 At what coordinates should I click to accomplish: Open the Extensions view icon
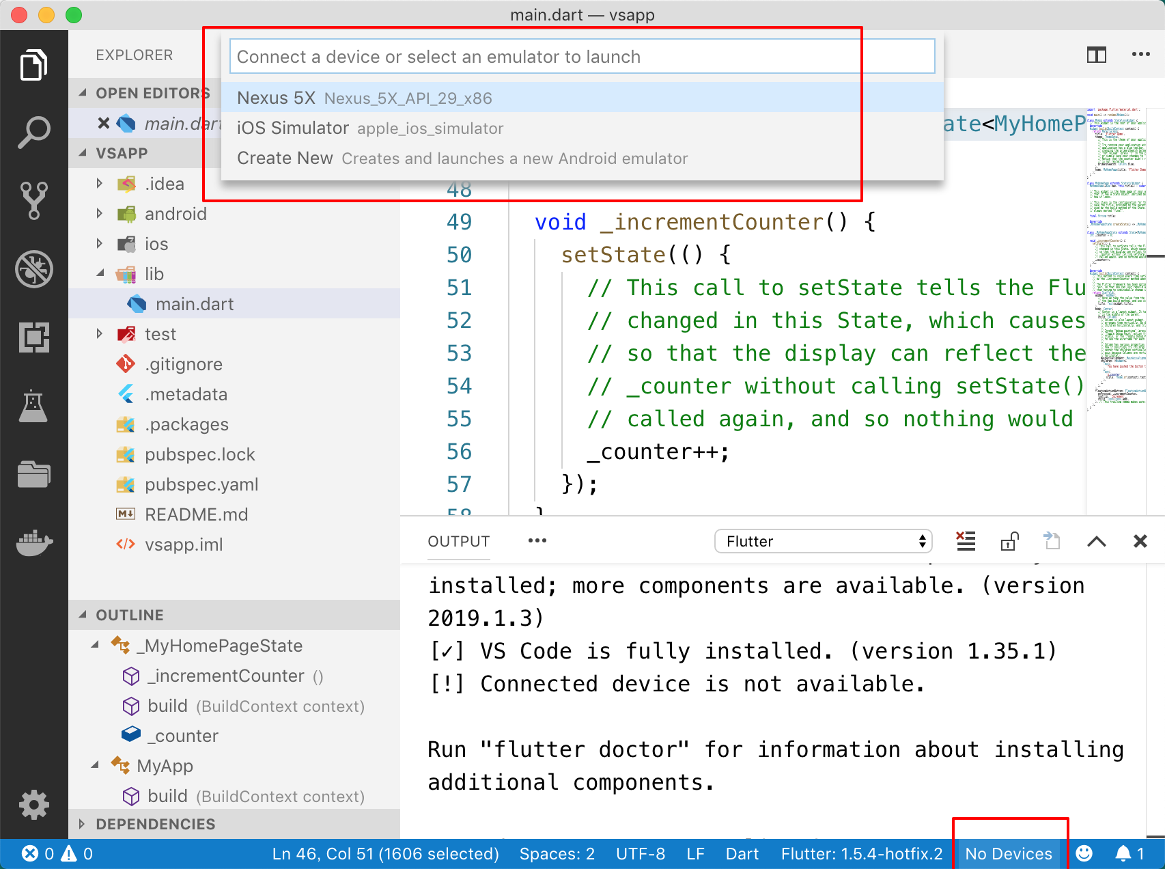pos(33,337)
